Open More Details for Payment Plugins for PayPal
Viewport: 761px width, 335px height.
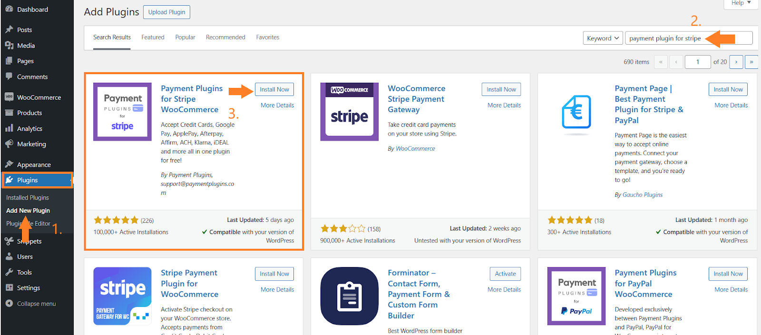click(731, 289)
